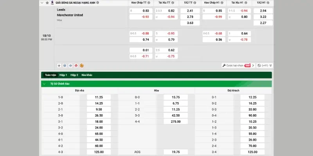Image resolution: width=313 pixels, height=156 pixels.
Task: Select handicap odds 0.74
Action: click(141, 40)
